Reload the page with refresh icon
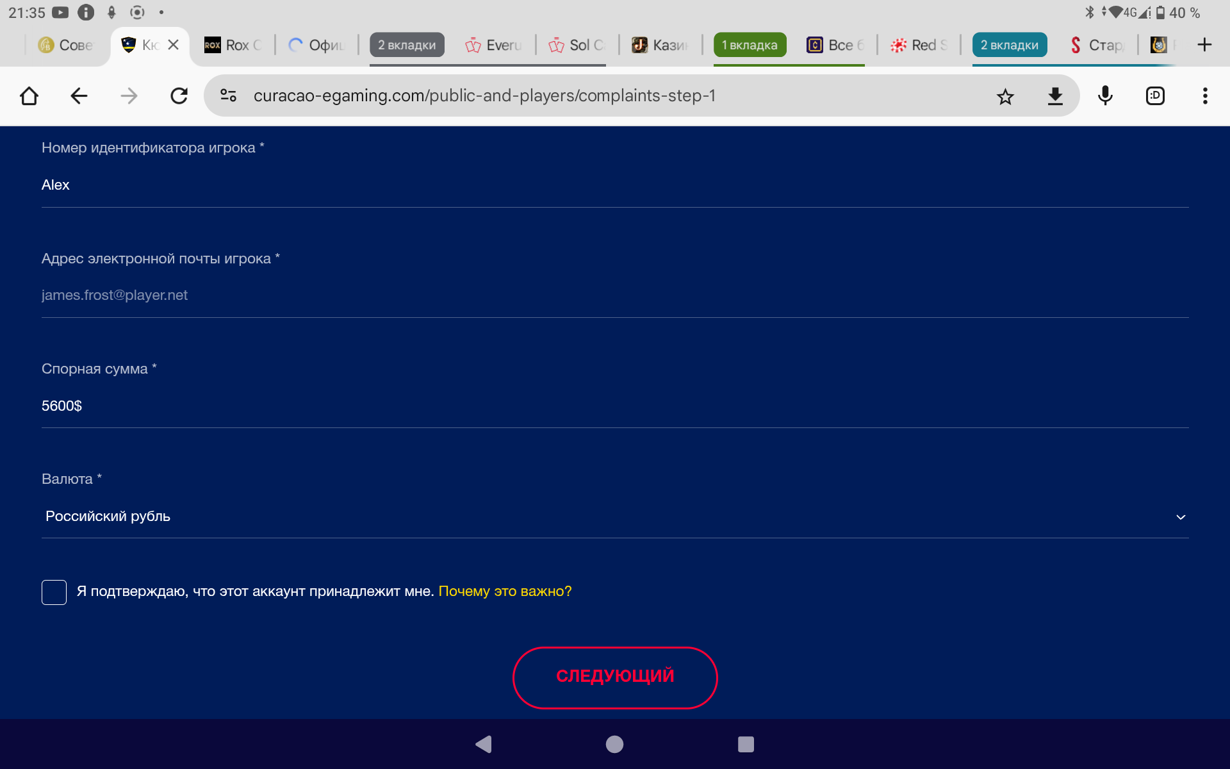This screenshot has height=769, width=1230. click(x=179, y=96)
